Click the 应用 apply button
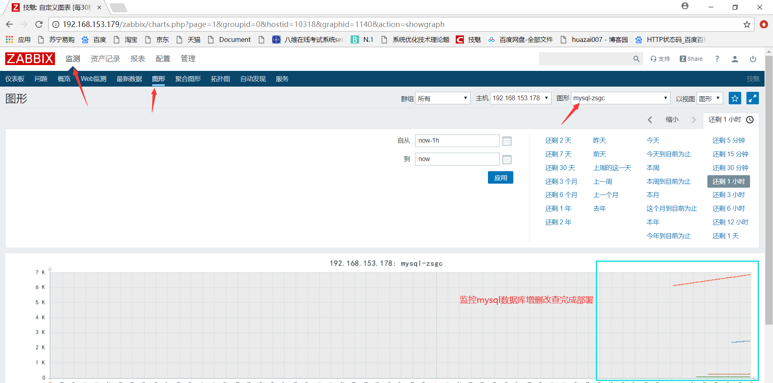773x383 pixels. [500, 177]
